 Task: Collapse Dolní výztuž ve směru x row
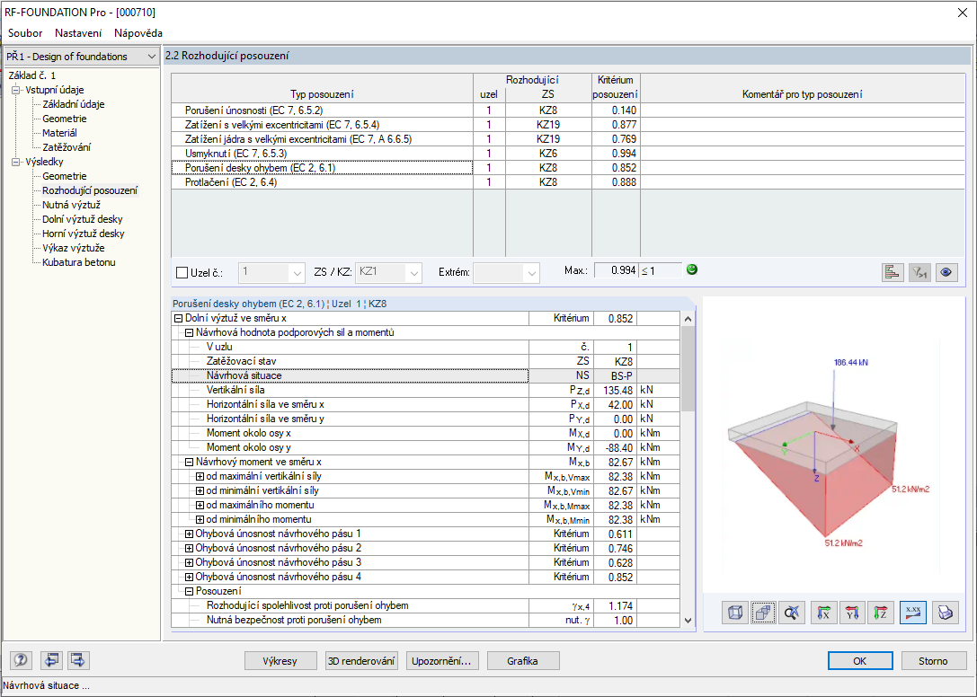178,318
